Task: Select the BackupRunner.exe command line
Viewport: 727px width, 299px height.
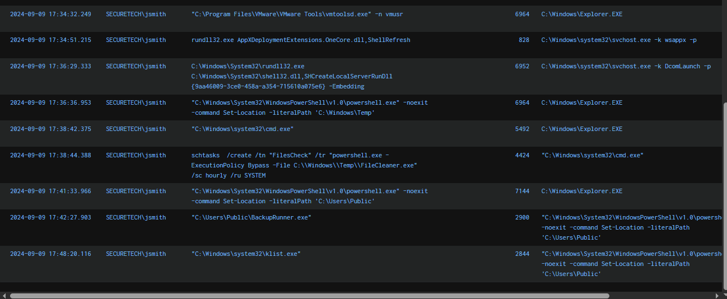Action: coord(251,218)
